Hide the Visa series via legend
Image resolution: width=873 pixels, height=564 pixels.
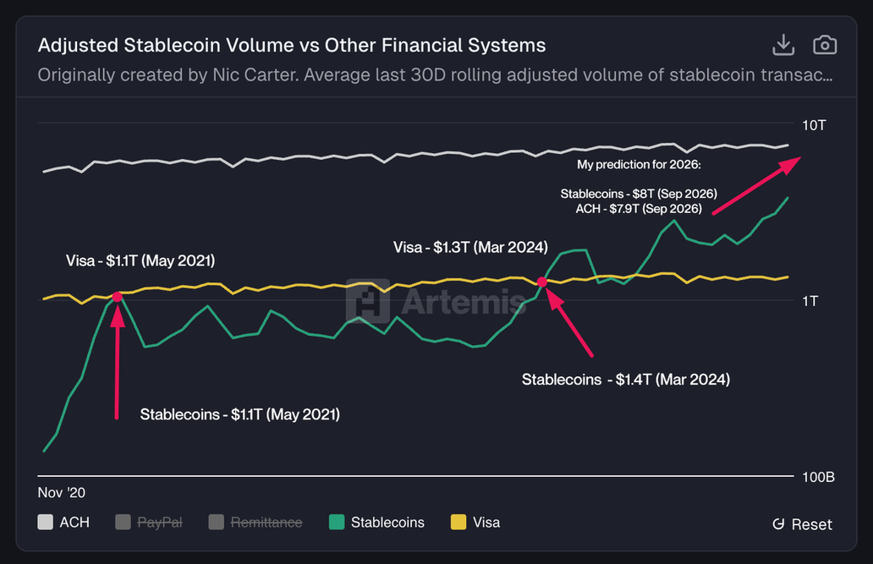(476, 523)
